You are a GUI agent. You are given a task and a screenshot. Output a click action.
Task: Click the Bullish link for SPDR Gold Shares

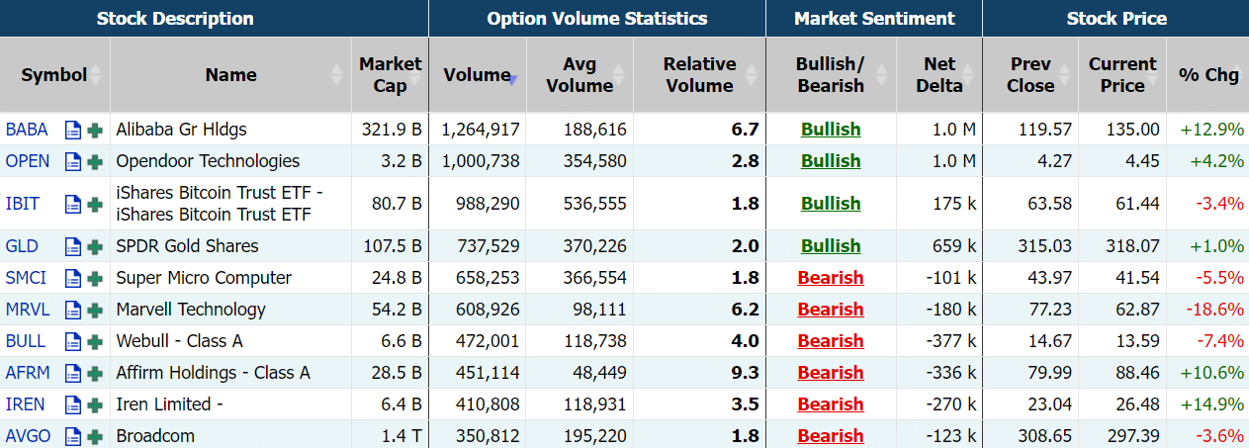pyautogui.click(x=831, y=246)
